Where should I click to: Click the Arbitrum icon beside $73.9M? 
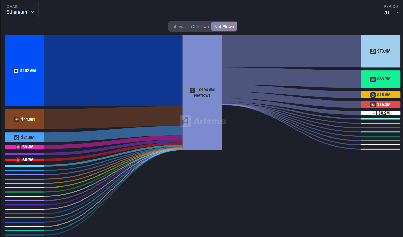373,51
